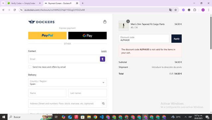Open notification center icon
This screenshot has height=120, width=212.
207,117
